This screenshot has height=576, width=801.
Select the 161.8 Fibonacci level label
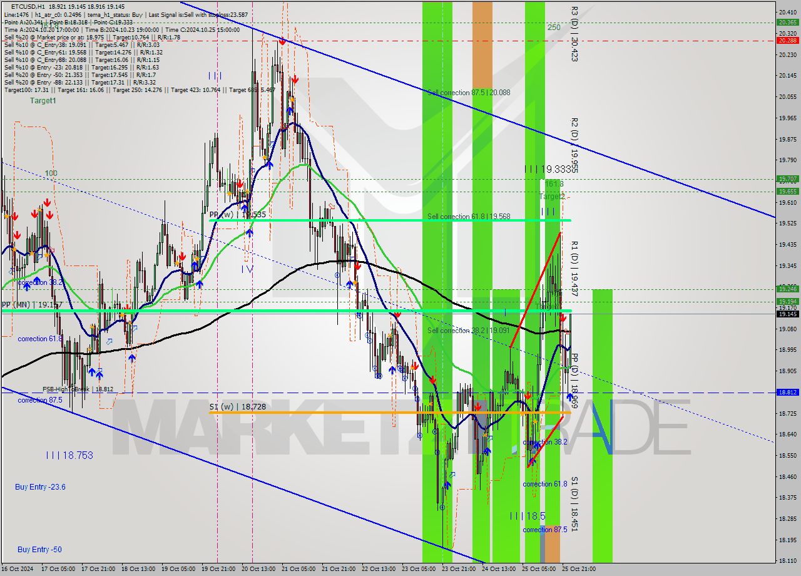[554, 184]
